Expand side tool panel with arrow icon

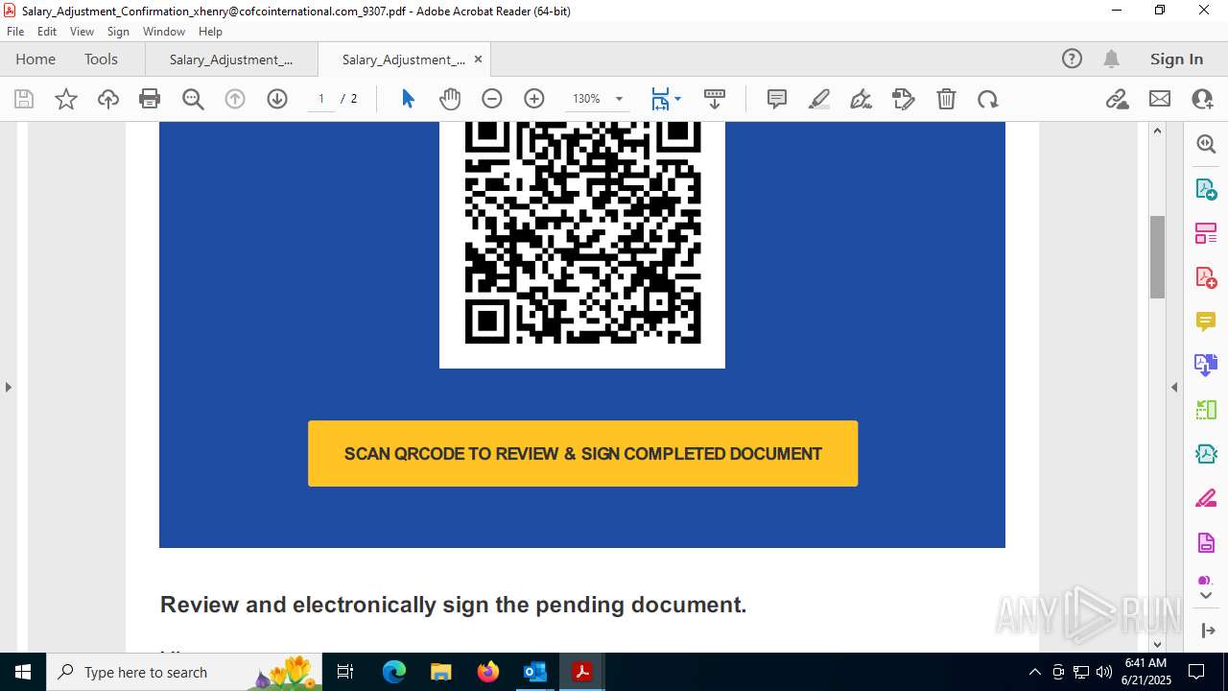click(x=1207, y=631)
